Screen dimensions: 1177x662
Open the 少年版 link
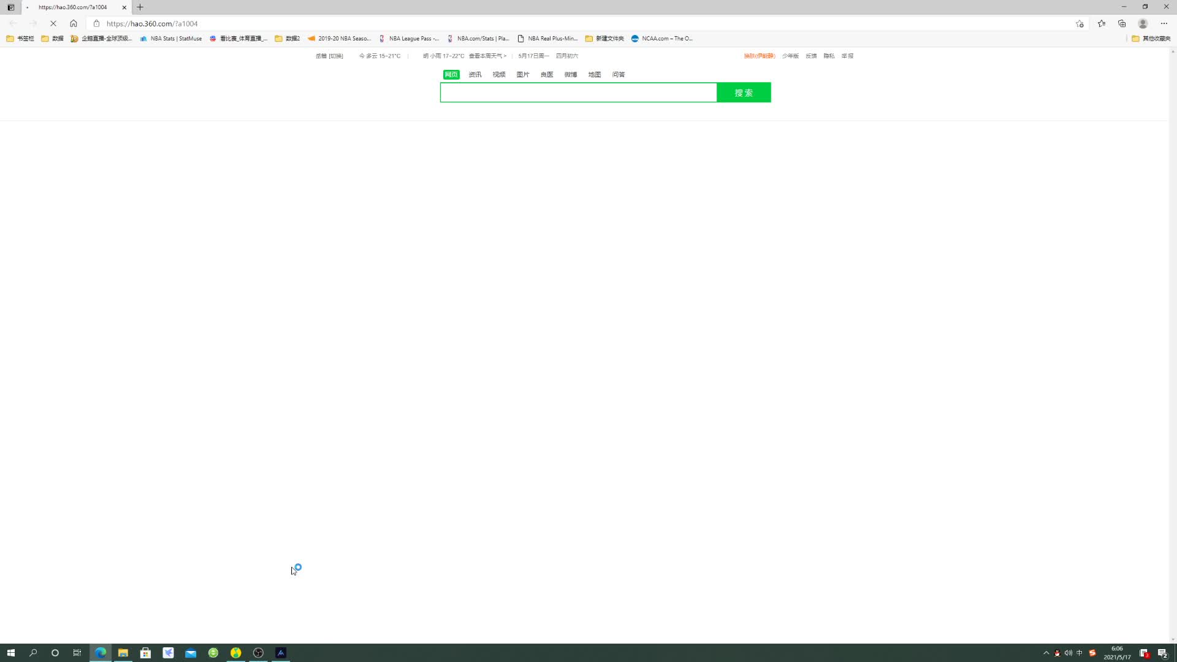pos(790,56)
